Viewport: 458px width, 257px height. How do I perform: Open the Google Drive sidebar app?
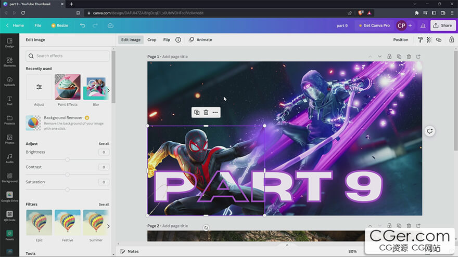click(x=10, y=197)
